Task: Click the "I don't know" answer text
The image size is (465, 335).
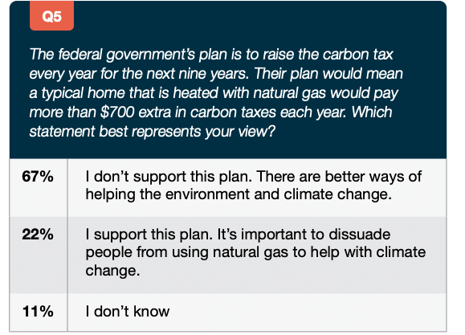Action: (128, 311)
